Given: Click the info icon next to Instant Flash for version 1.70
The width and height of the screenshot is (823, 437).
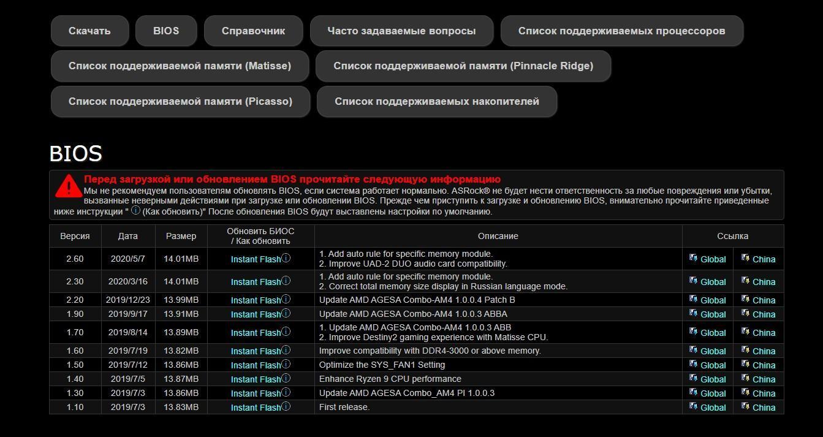Looking at the screenshot, I should pos(286,332).
